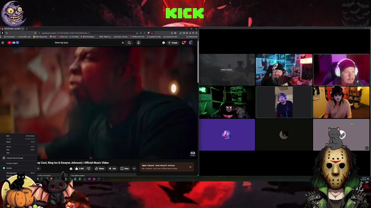Choose Save as... in the context menu

click(19, 147)
